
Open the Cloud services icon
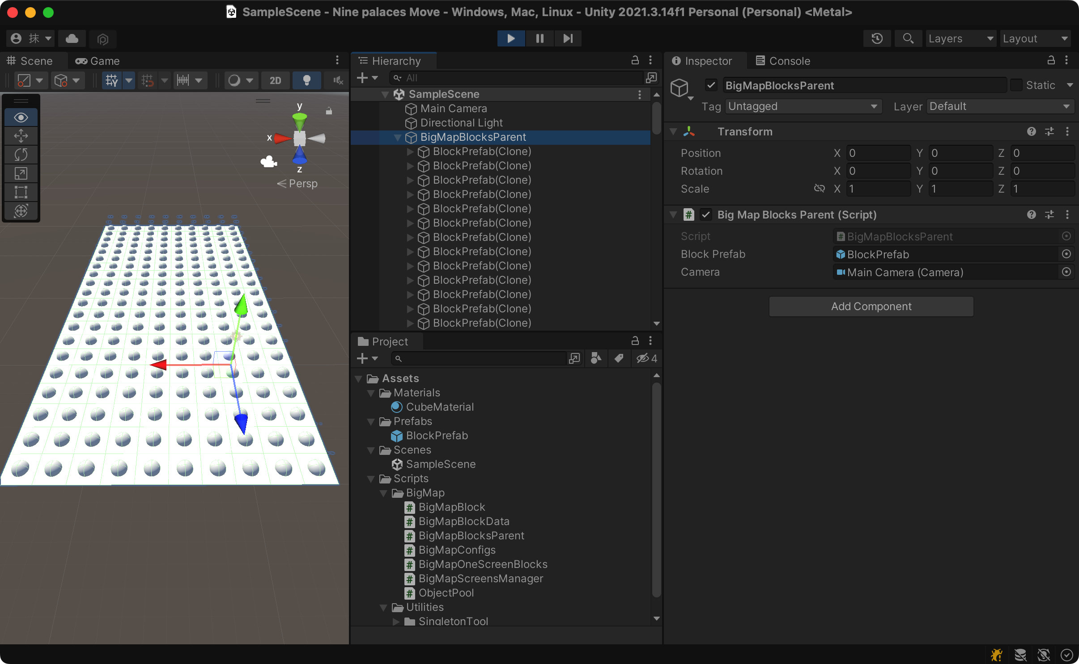pyautogui.click(x=72, y=38)
